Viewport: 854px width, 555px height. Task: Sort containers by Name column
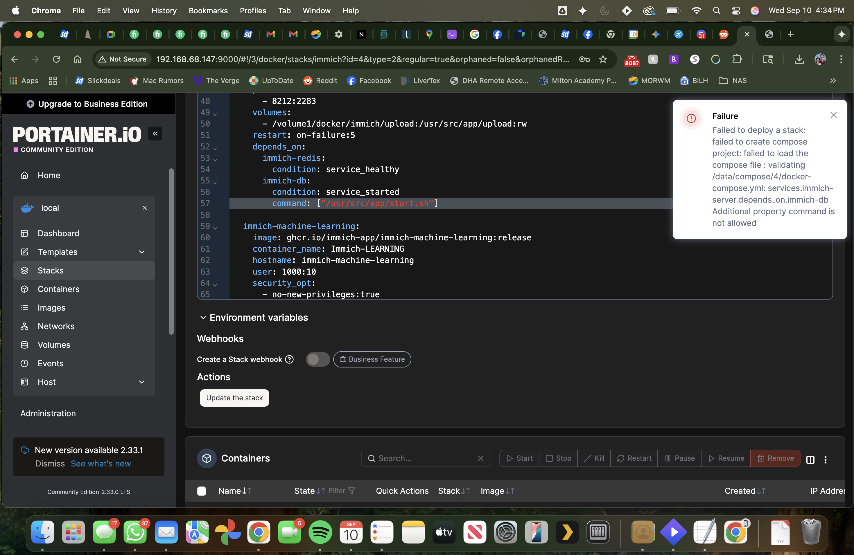[235, 491]
